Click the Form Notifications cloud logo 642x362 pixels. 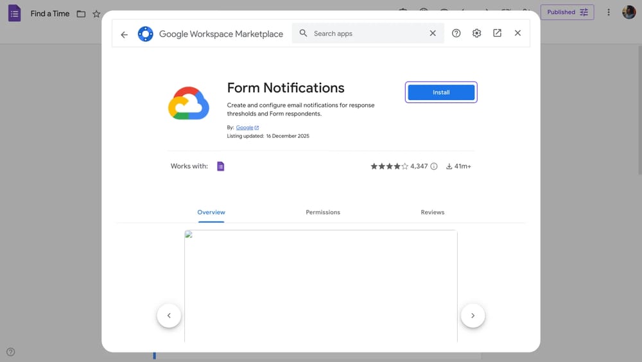click(x=189, y=103)
